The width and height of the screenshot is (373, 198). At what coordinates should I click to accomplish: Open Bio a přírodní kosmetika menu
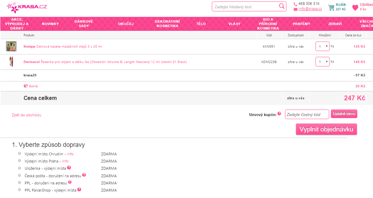click(268, 24)
